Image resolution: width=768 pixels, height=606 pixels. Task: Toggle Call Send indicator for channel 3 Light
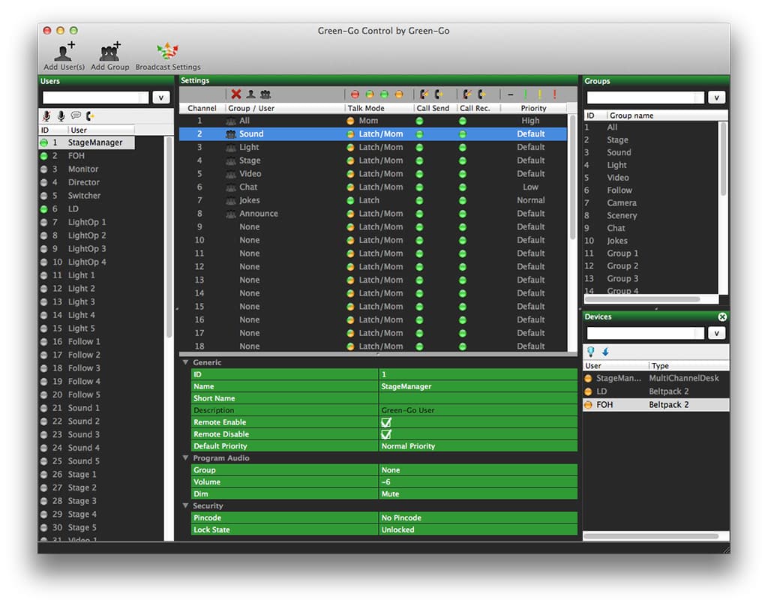419,148
